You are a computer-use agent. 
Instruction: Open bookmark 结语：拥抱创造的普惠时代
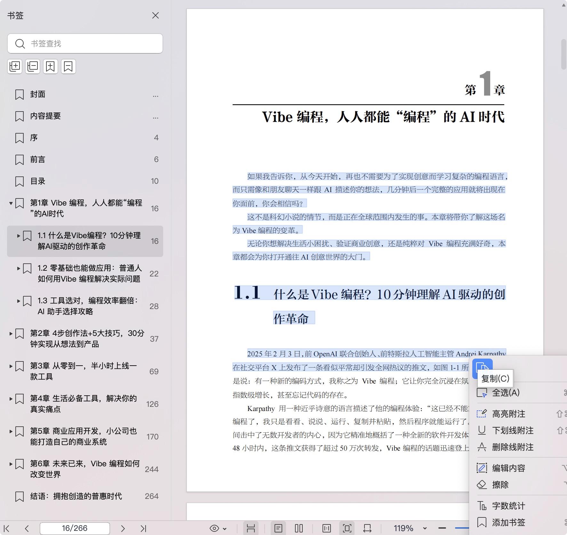coord(76,496)
